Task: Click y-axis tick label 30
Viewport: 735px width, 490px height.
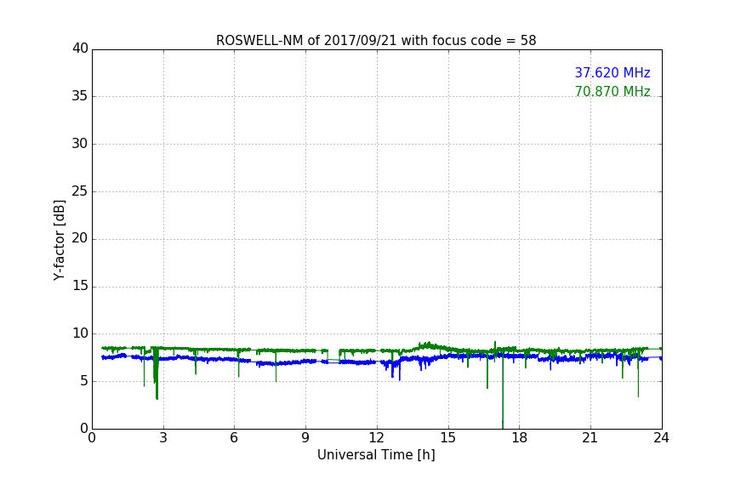Action: coord(80,144)
